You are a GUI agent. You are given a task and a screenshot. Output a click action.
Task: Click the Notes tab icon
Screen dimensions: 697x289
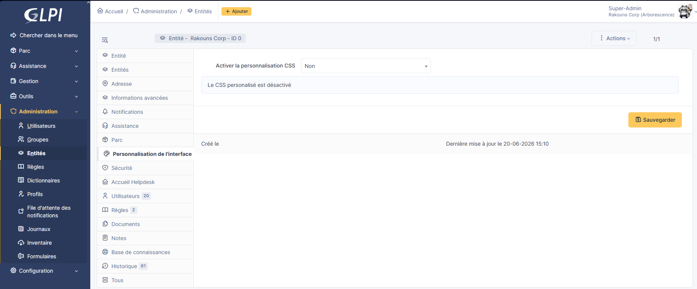105,238
